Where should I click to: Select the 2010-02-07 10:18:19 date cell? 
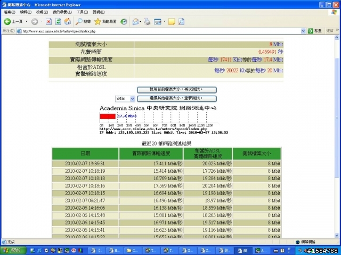point(85,171)
